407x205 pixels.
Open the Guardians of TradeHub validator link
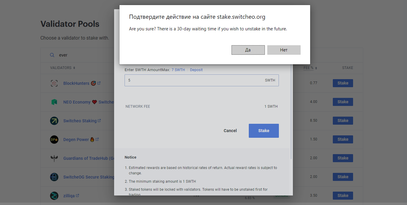[x=88, y=158]
